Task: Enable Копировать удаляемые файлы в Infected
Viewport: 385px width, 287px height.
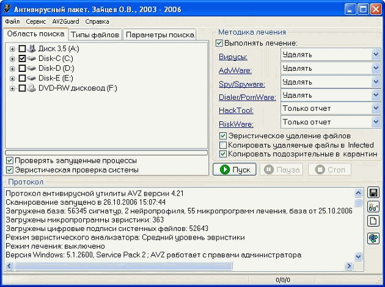Action: (x=223, y=145)
